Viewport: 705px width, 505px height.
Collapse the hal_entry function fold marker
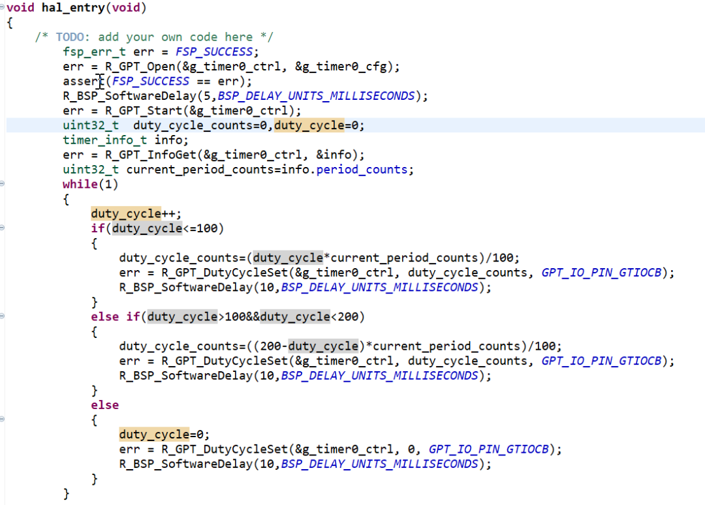pos(3,8)
